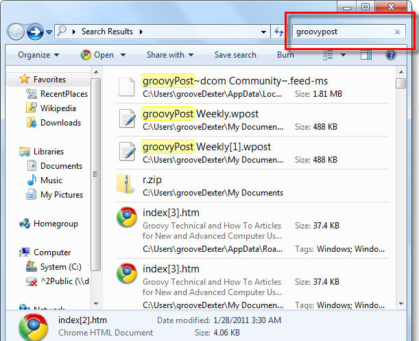Viewport: 419px width, 341px height.
Task: Open the address bar history dropdown
Action: (x=263, y=32)
